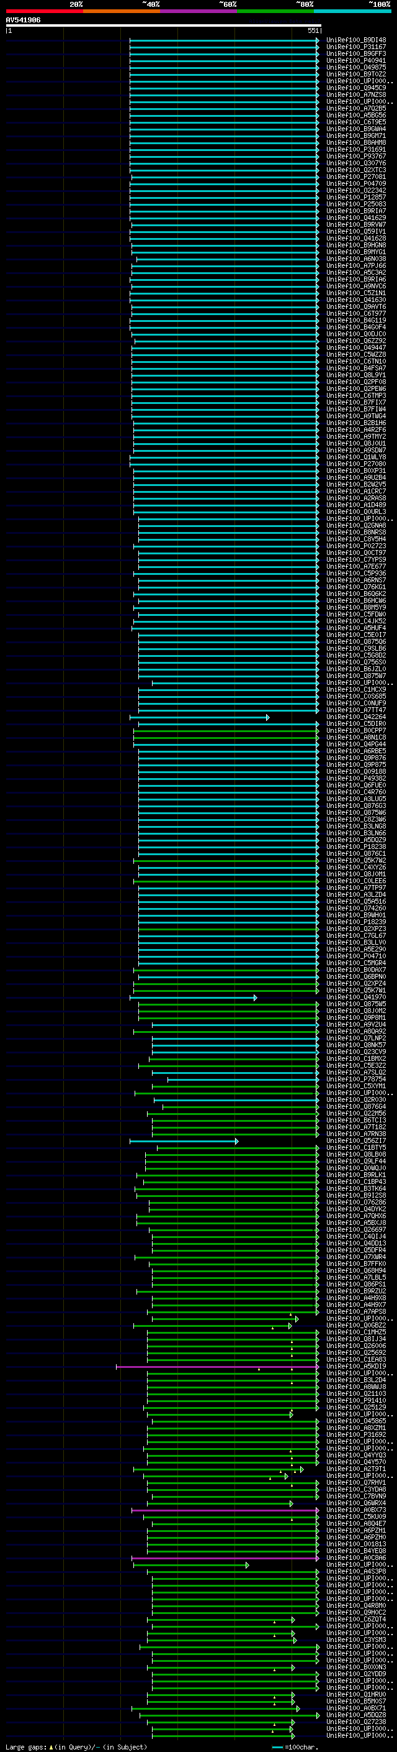397x1752 pixels.
Task: Select label UniRef100_A4S3P8
Action: [x=355, y=1571]
